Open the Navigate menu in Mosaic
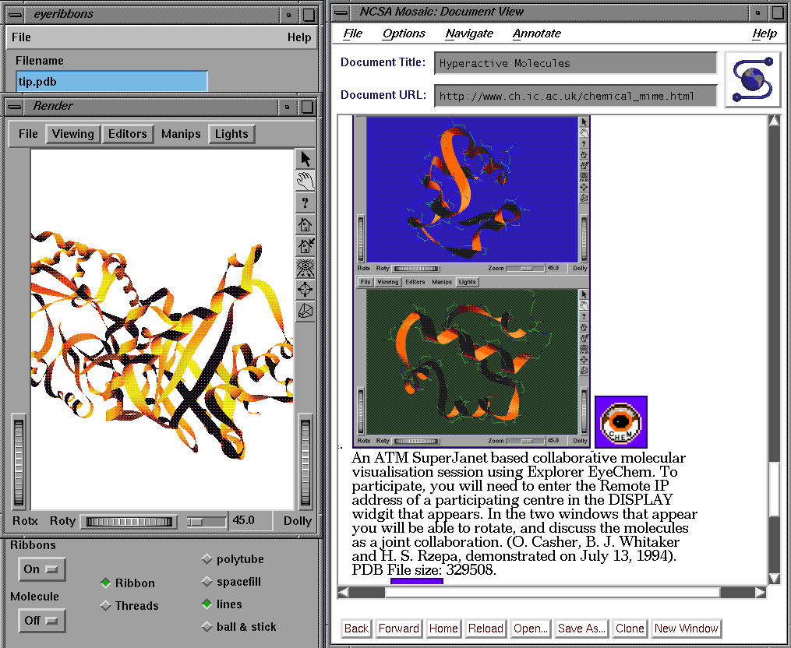The image size is (791, 648). coord(469,33)
